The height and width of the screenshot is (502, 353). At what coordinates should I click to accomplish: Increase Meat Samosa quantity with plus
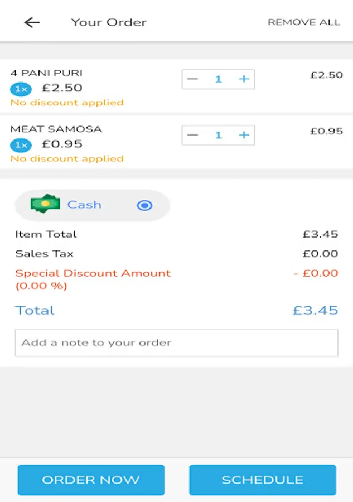click(x=244, y=135)
